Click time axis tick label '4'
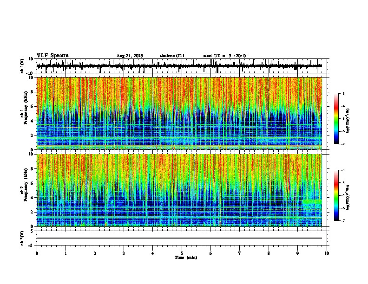This screenshot has height=284, width=368. 153,253
